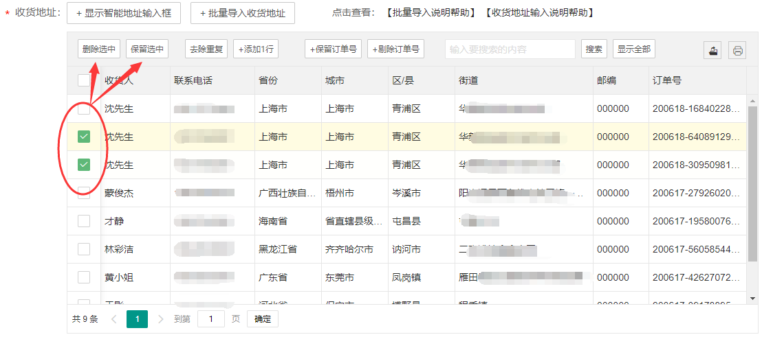Viewport: 762px width, 337px height.
Task: Open the 收货地址输入说明帮助 link
Action: [539, 13]
